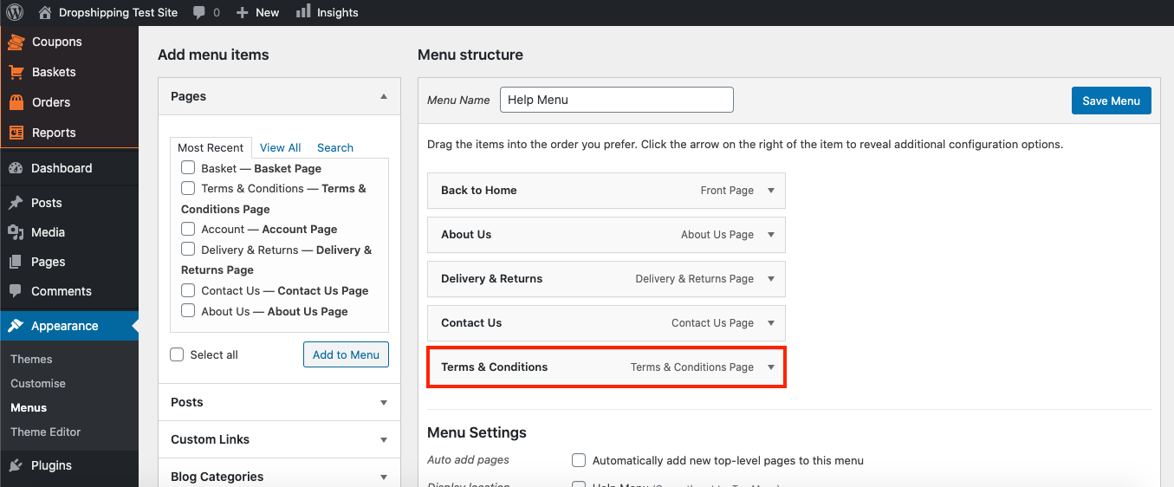Click the "Delivery & Returns Page" type label
The image size is (1174, 487).
click(695, 279)
